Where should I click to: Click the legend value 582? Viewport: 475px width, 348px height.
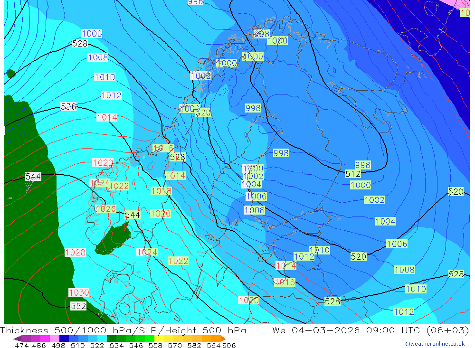click(194, 345)
